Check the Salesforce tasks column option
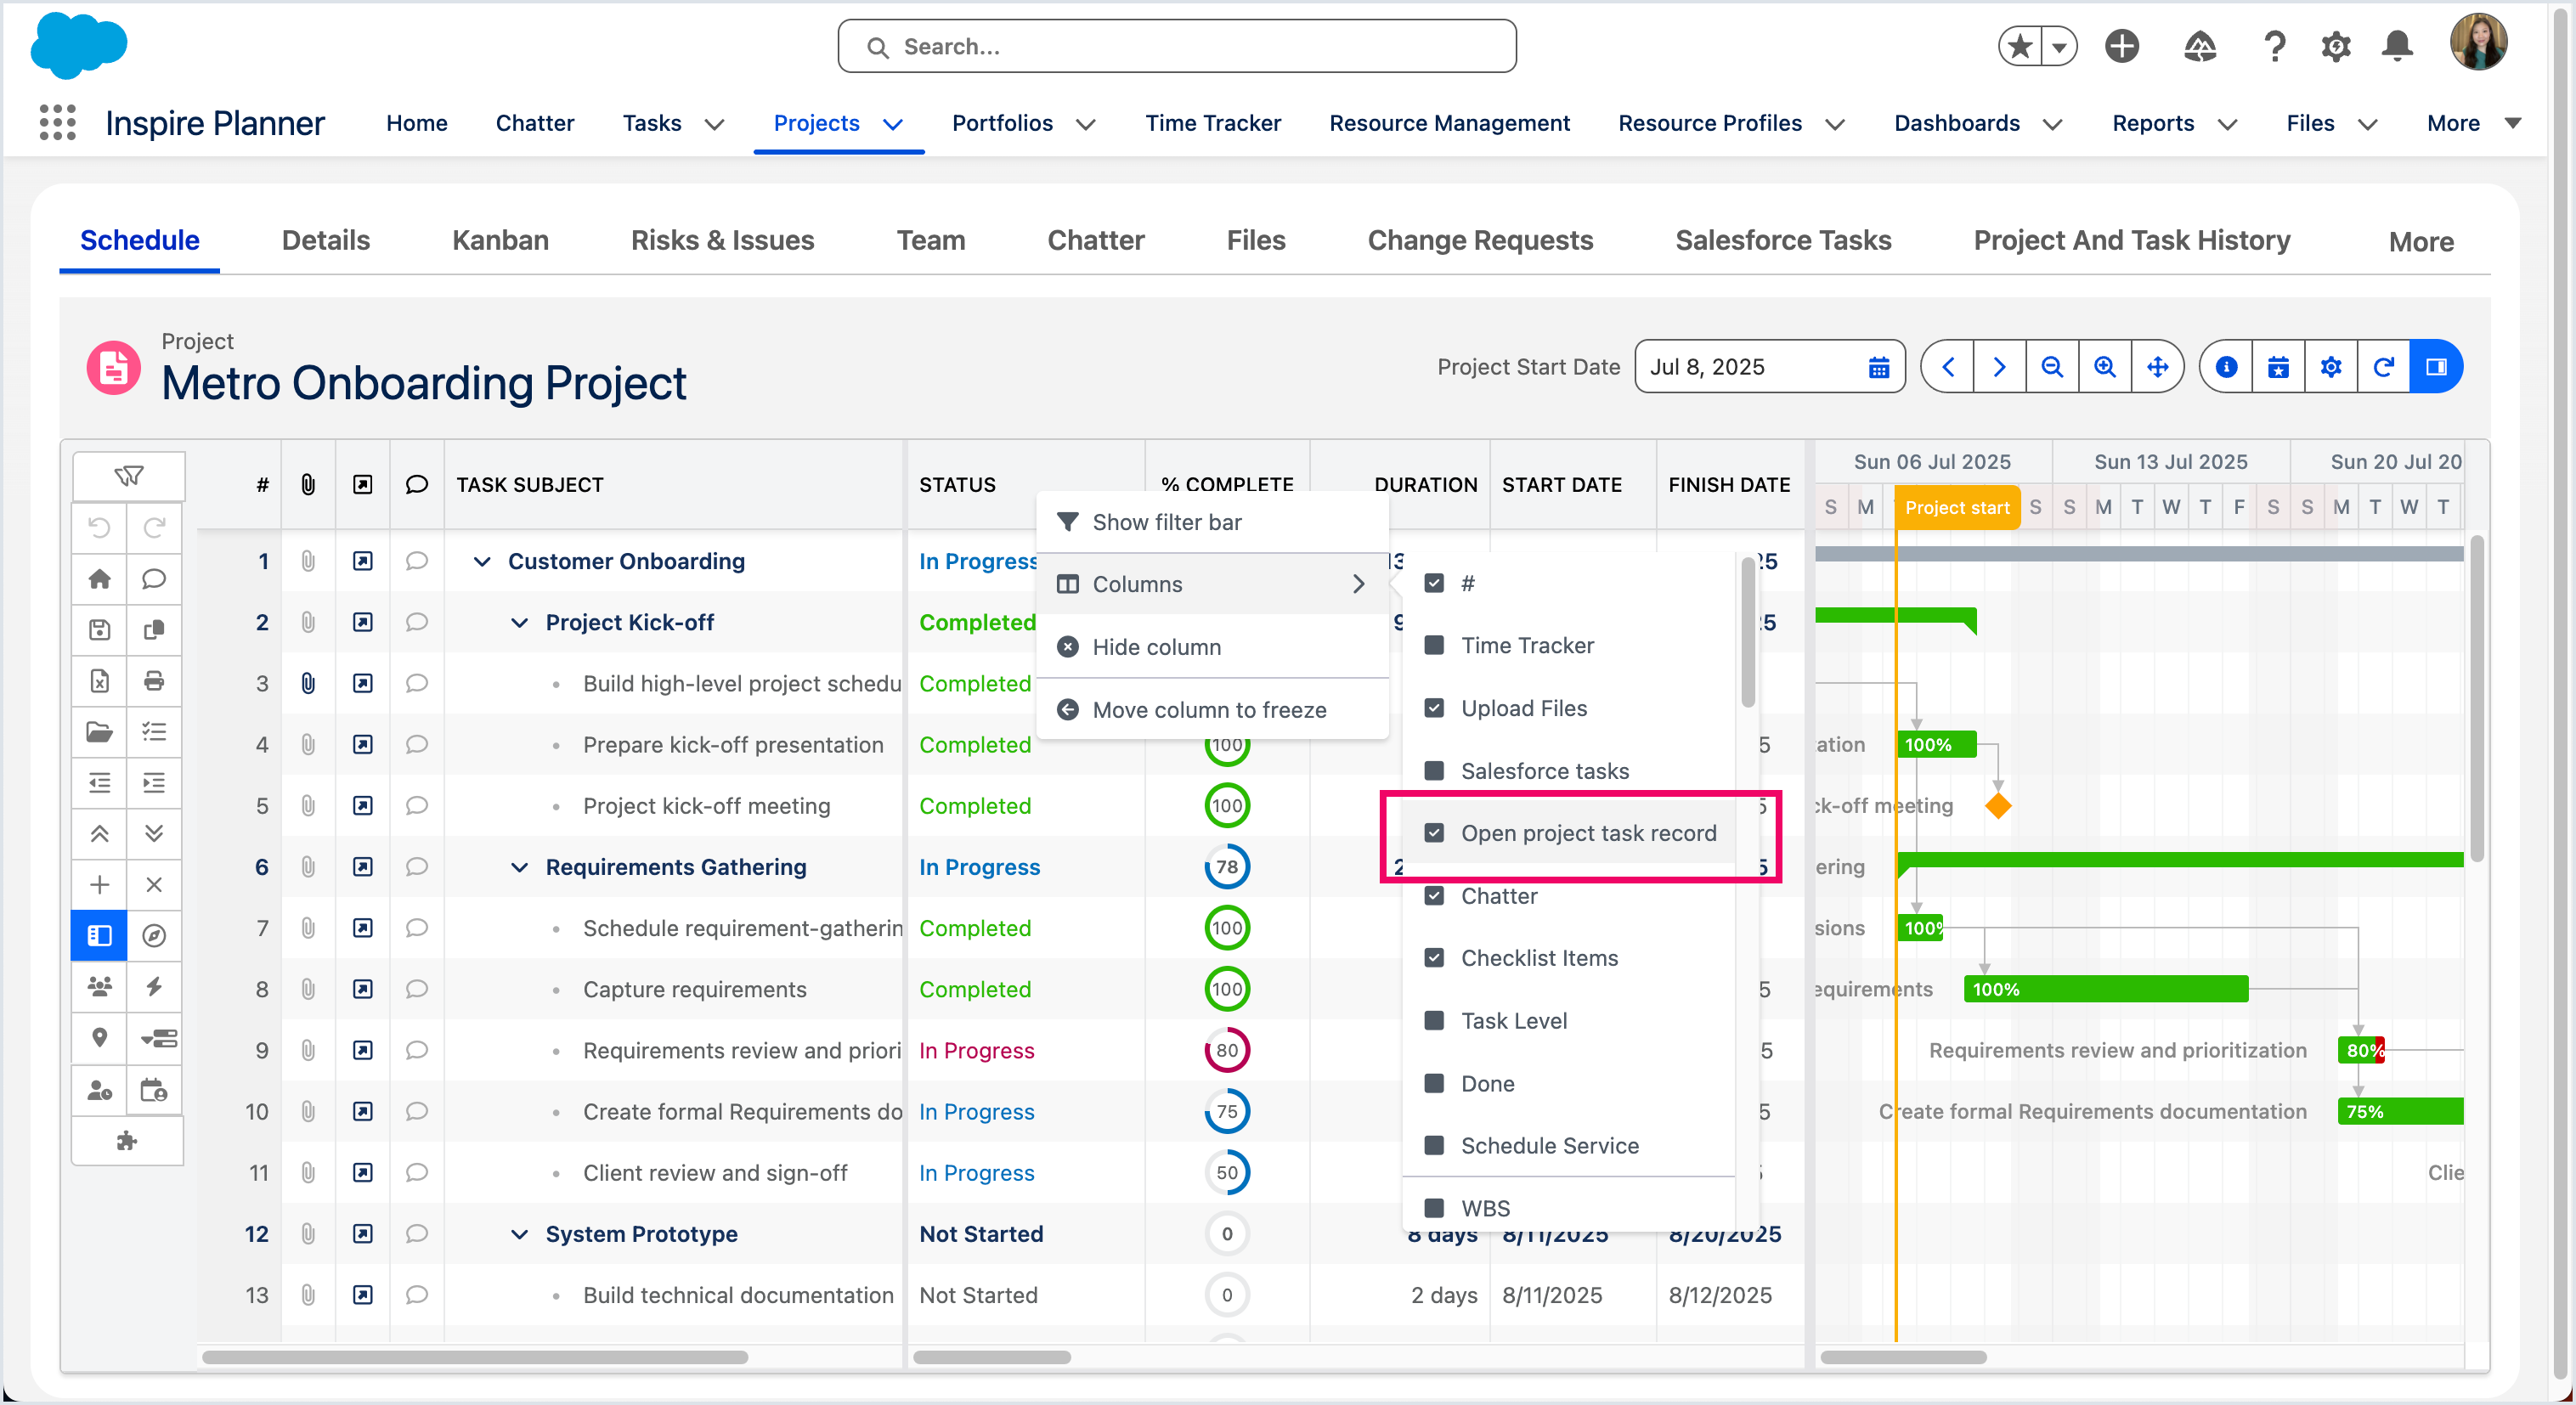The height and width of the screenshot is (1405, 2576). [x=1434, y=771]
